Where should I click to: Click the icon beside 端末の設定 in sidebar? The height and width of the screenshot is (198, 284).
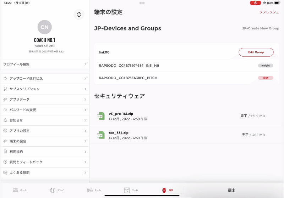(x=5, y=141)
